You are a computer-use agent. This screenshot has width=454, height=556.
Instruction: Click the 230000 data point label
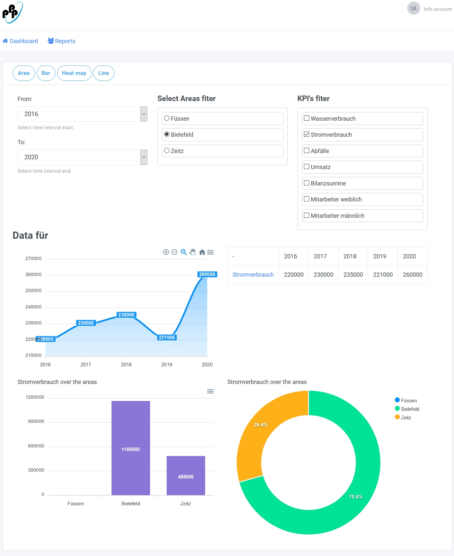click(x=86, y=323)
